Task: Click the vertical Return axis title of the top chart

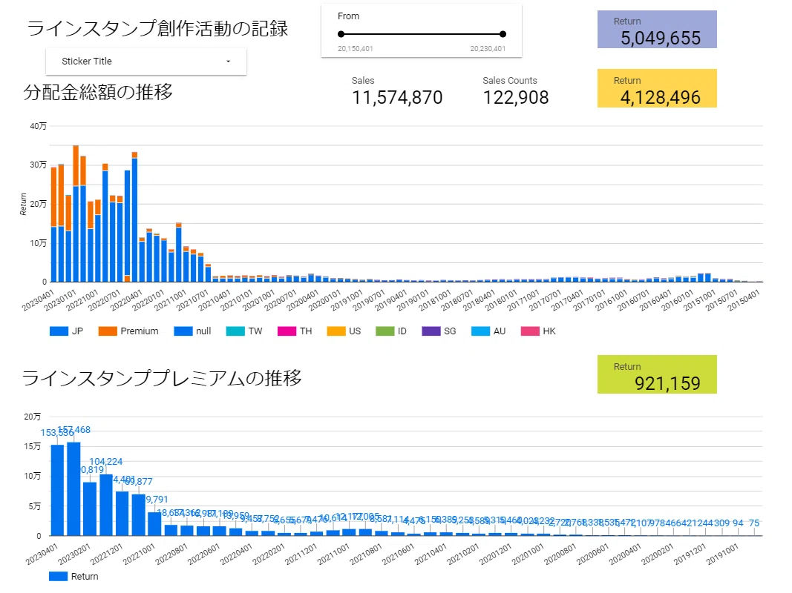Action: click(23, 205)
